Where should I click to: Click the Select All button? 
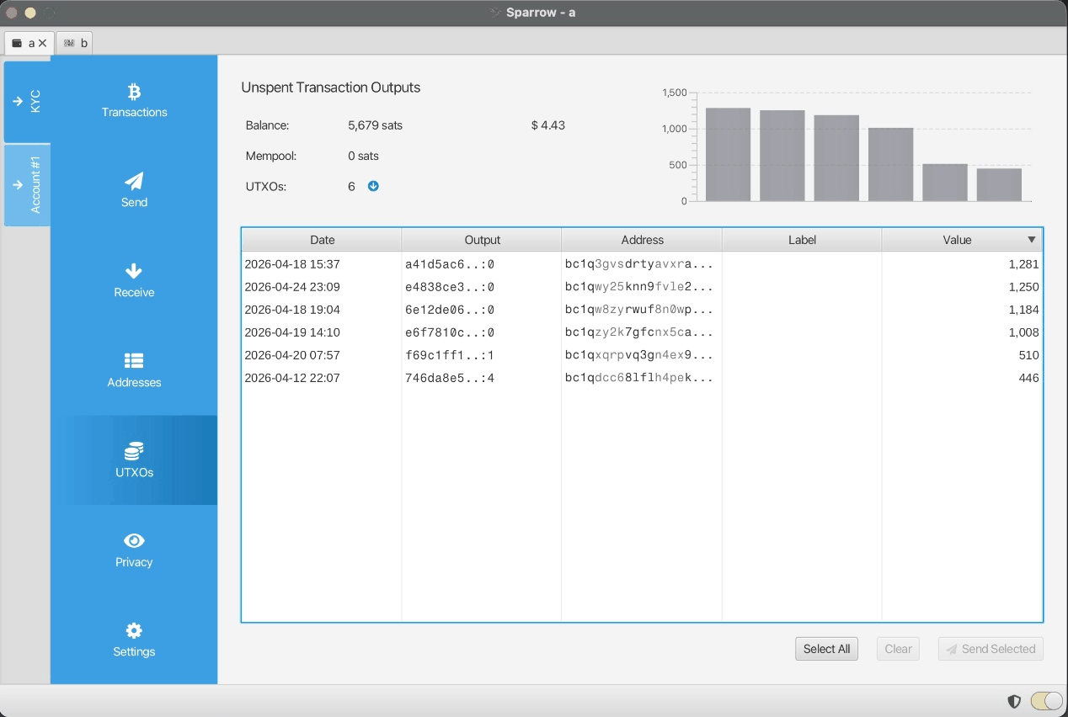pos(826,648)
